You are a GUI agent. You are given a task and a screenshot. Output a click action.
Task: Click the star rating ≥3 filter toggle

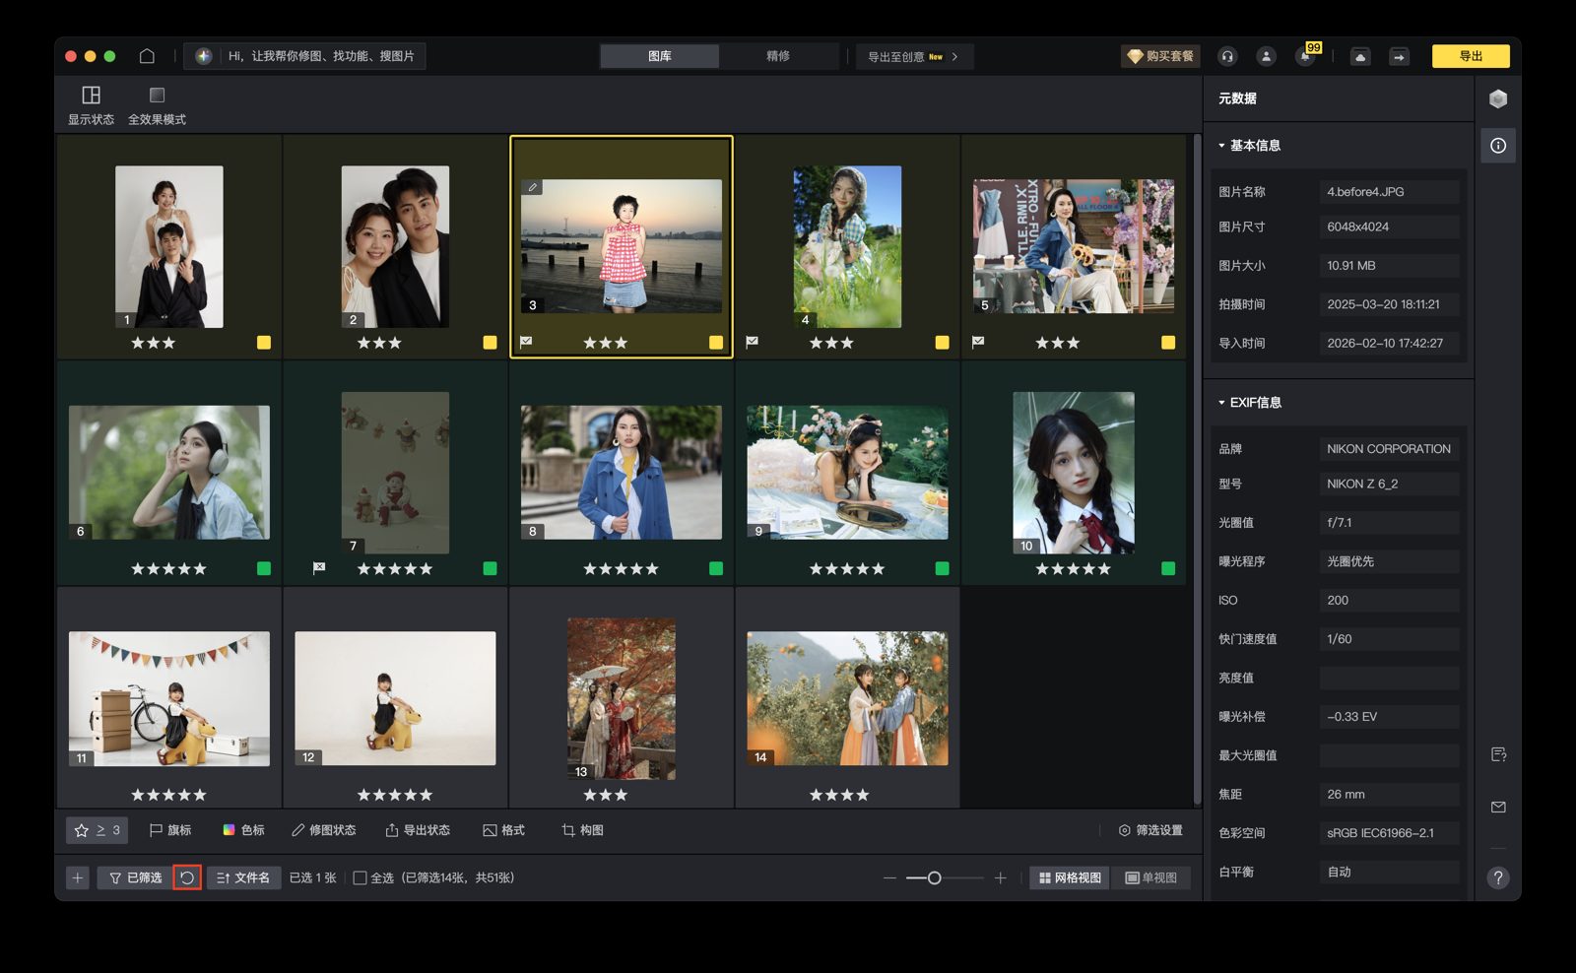pyautogui.click(x=97, y=830)
